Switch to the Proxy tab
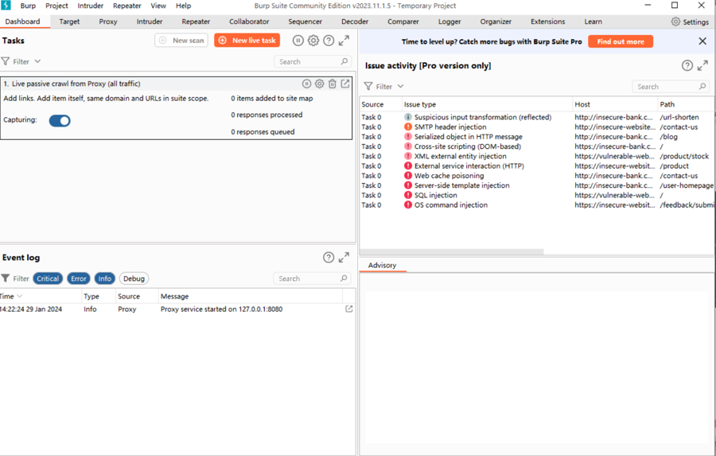This screenshot has height=456, width=716. click(108, 21)
